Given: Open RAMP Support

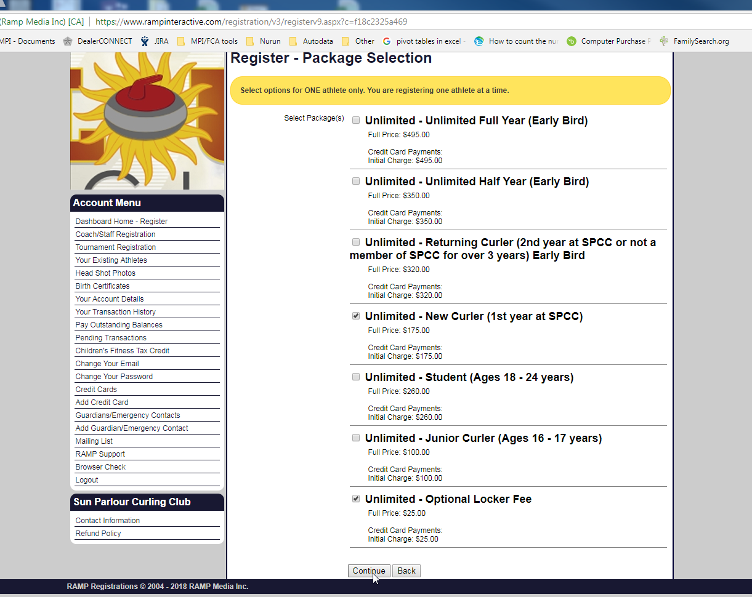Looking at the screenshot, I should click(100, 454).
